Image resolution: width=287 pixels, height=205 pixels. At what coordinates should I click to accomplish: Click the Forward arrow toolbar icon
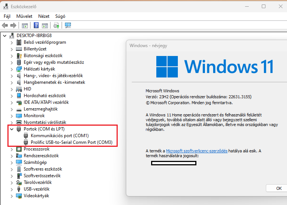[x=13, y=26]
